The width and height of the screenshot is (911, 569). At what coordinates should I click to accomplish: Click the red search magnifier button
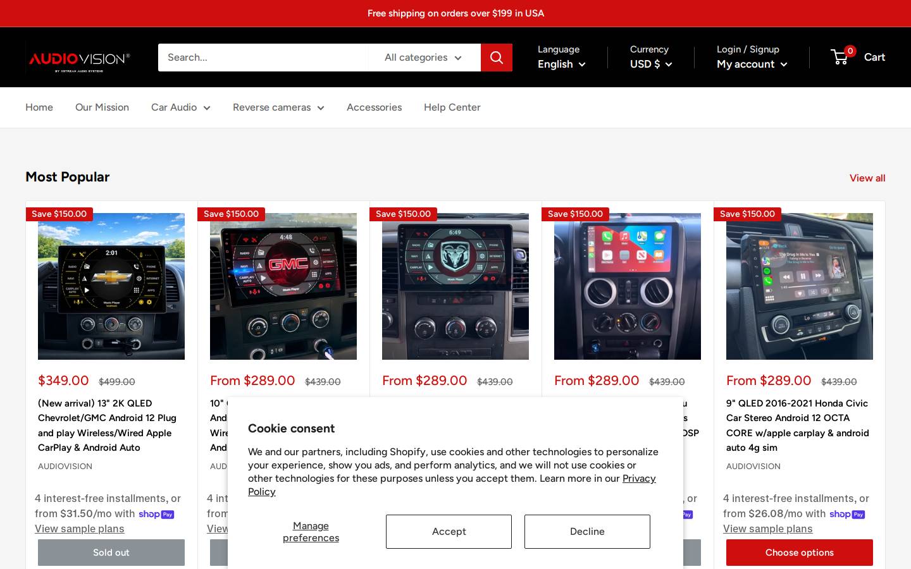pos(497,58)
